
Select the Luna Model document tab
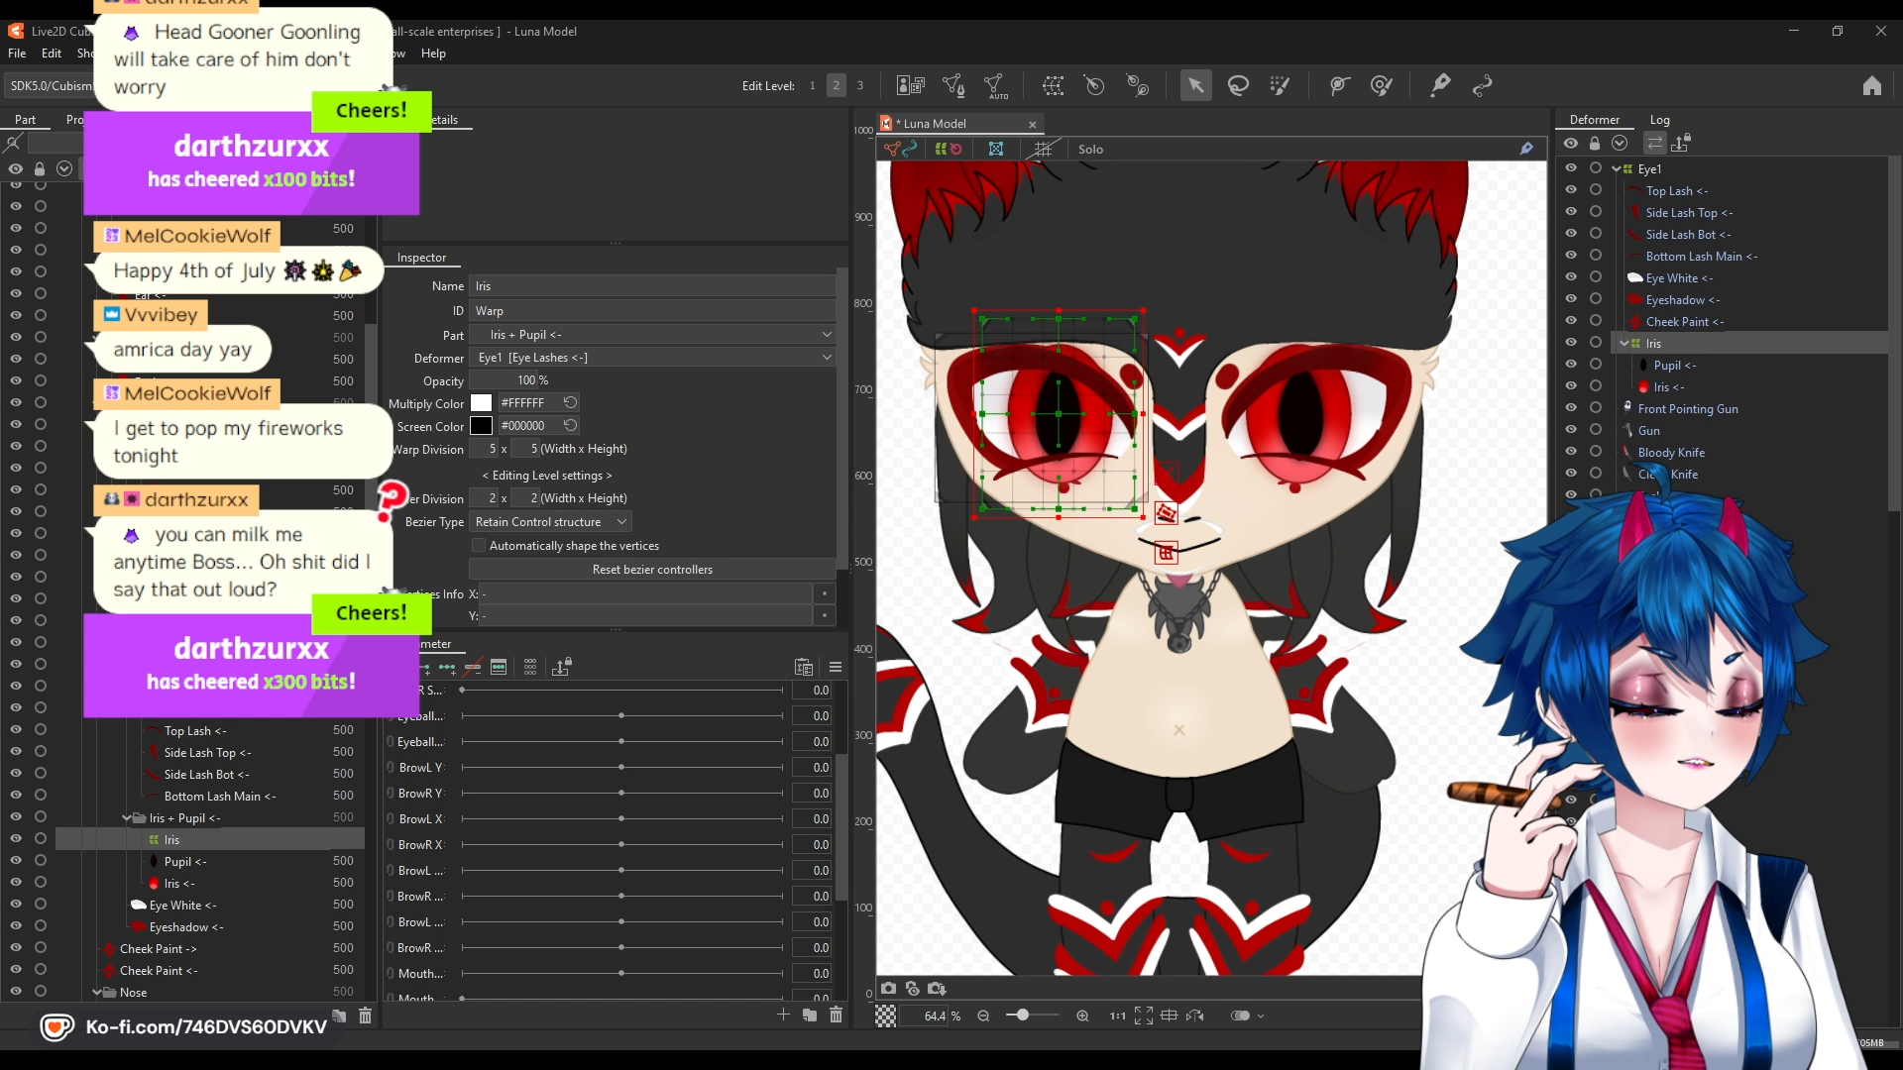(x=959, y=124)
